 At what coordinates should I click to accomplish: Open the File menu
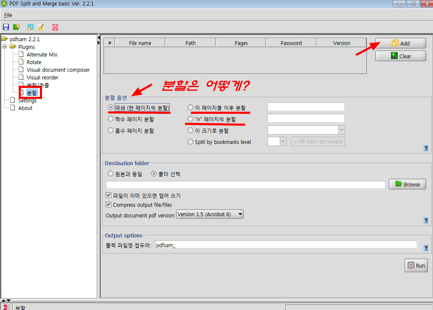8,15
